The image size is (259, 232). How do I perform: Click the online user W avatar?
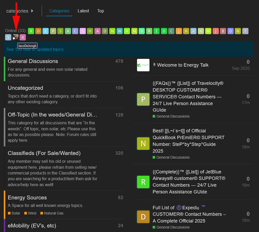[120, 31]
